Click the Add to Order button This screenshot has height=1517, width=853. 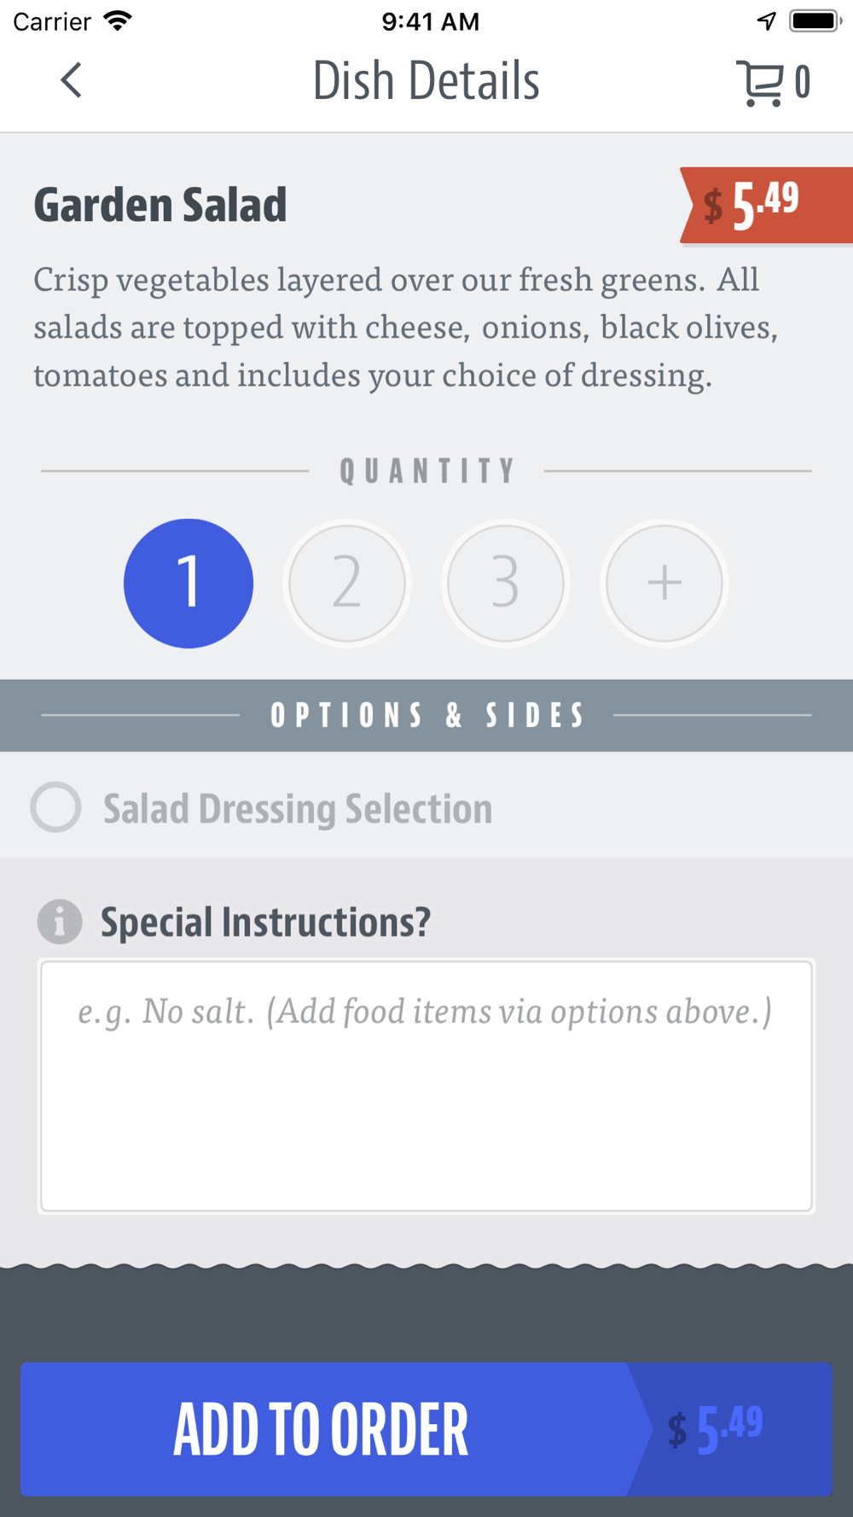[x=426, y=1429]
